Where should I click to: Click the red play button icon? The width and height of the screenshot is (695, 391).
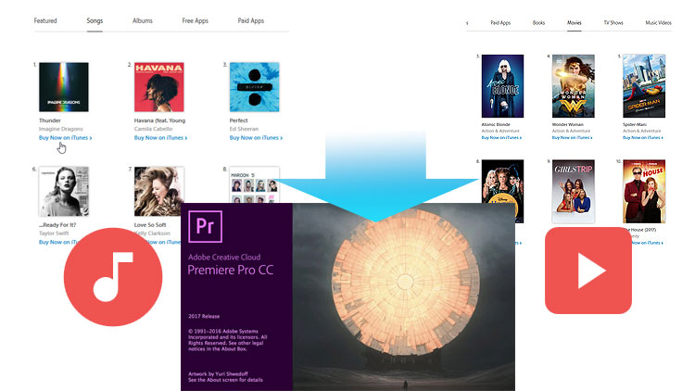(x=588, y=270)
